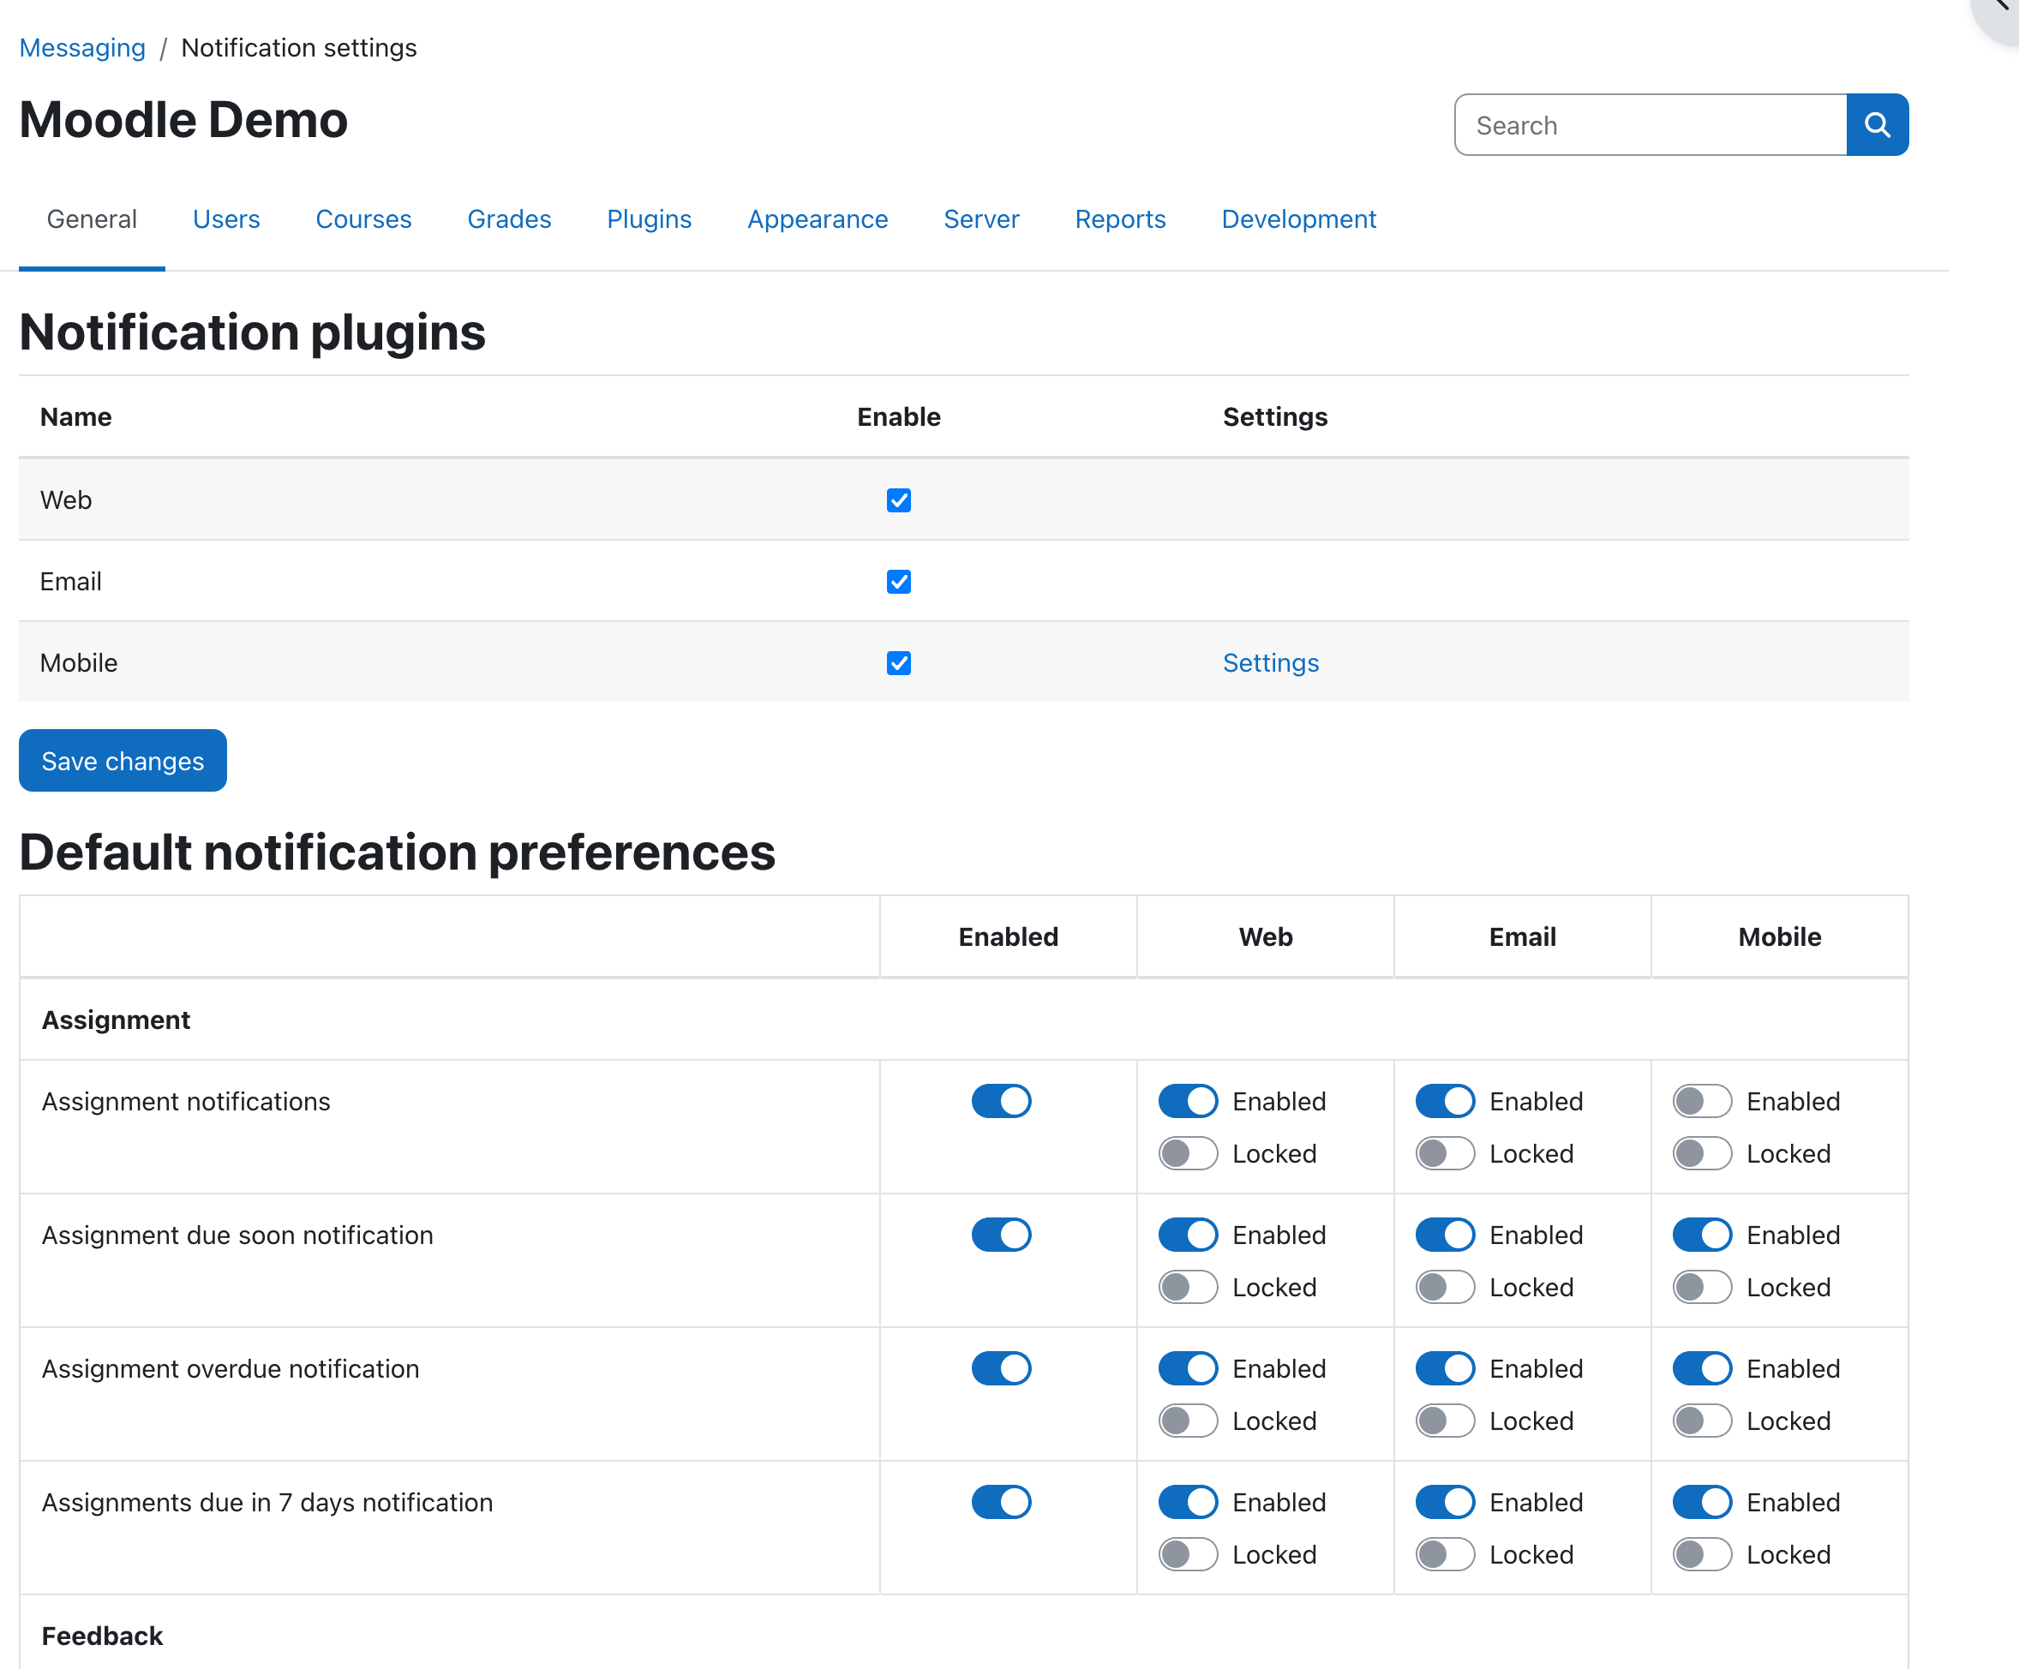Uncheck the Mobile plugin enable checkbox
The width and height of the screenshot is (2019, 1669).
[898, 663]
